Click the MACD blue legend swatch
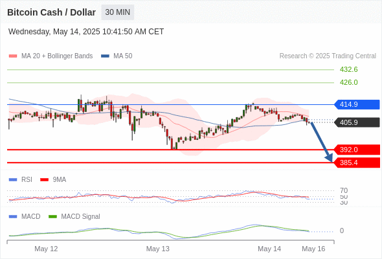 (x=13, y=217)
